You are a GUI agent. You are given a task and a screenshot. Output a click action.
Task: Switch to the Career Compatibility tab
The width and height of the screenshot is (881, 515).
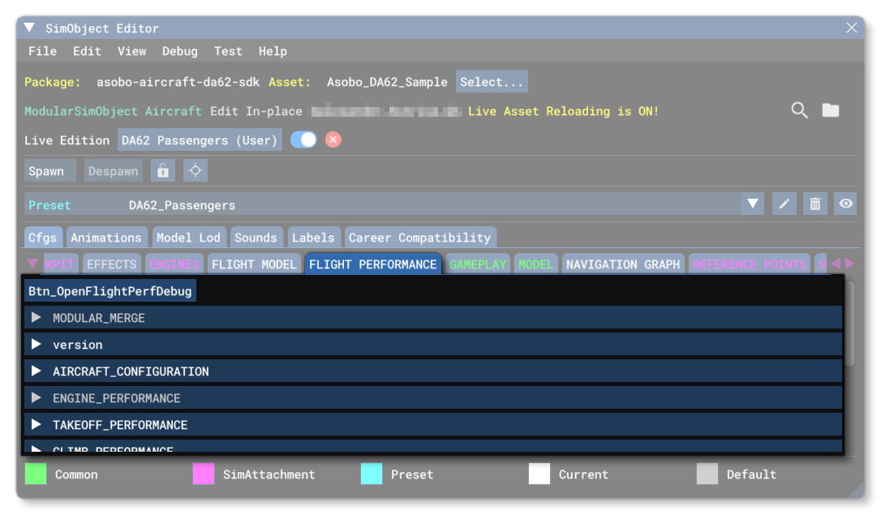coord(420,238)
